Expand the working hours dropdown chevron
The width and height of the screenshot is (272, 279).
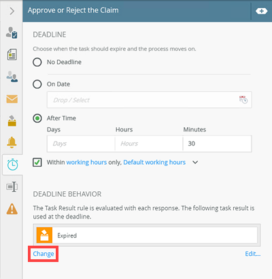pyautogui.click(x=195, y=163)
